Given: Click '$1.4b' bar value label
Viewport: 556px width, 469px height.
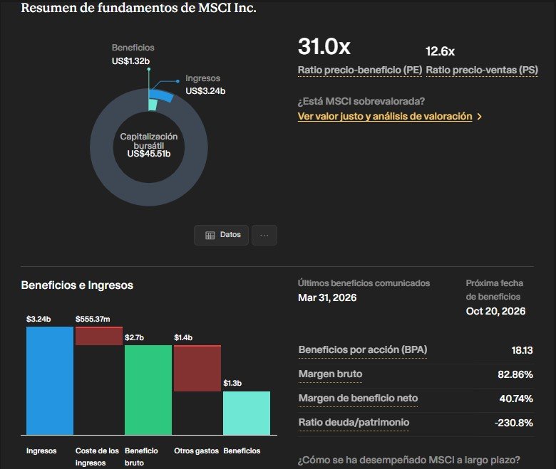Looking at the screenshot, I should [x=183, y=337].
